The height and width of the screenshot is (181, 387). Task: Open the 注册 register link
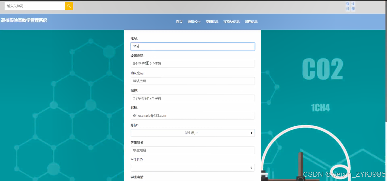point(353,6)
